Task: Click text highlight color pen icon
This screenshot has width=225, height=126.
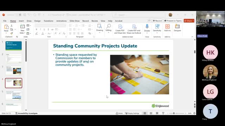Action: pos(37,34)
